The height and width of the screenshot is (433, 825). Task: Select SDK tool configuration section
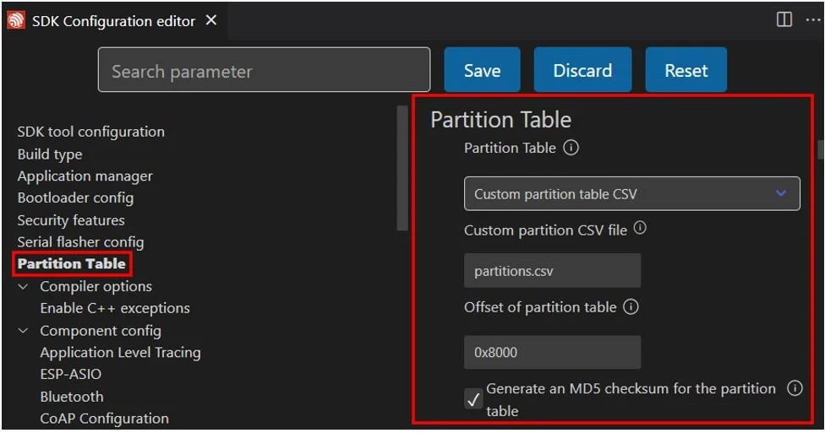tap(91, 132)
